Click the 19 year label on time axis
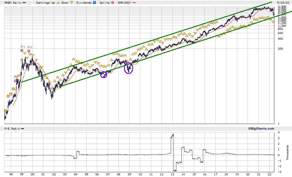292x177 pixels. coord(237,174)
